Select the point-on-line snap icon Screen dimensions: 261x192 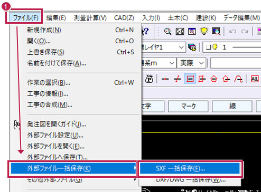click(x=165, y=79)
